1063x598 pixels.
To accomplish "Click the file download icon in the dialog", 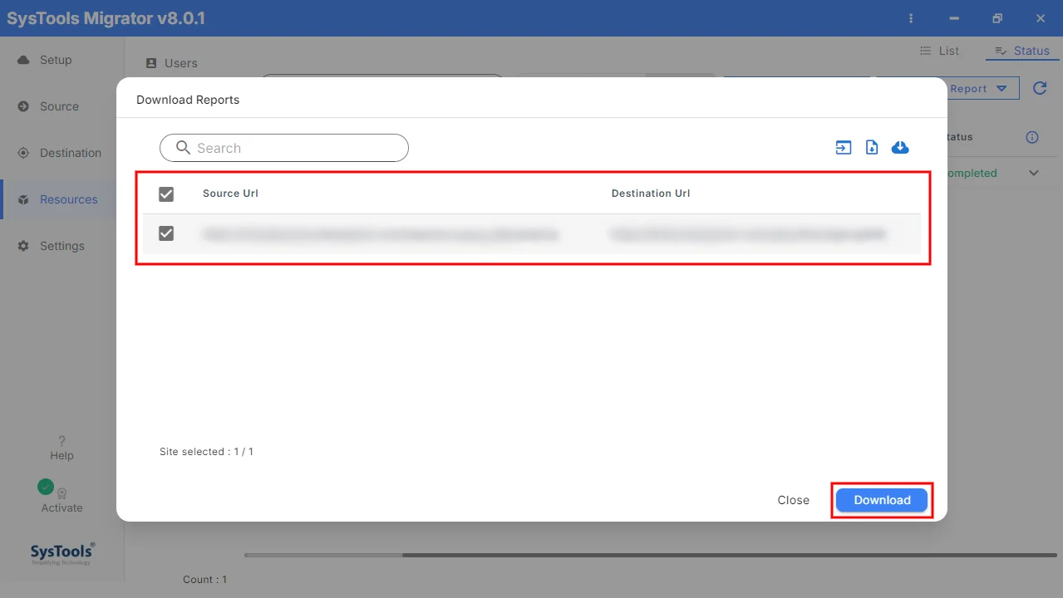I will 872,148.
